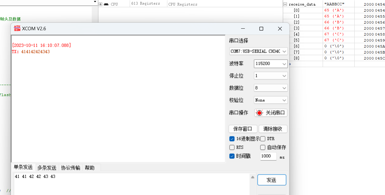Toggle the 时间戳 timestamp checkbox
The image size is (385, 195).
coord(232,156)
